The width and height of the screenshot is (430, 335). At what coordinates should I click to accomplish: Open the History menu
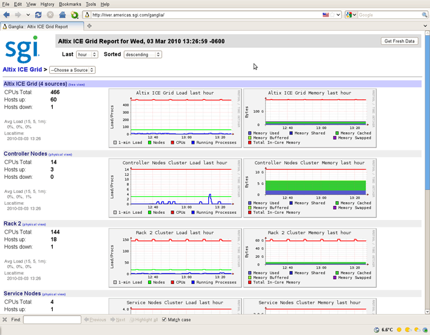pos(47,4)
